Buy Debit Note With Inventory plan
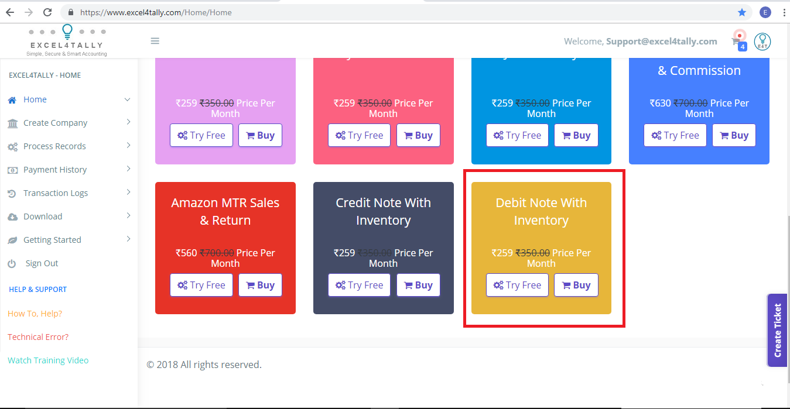 (576, 285)
